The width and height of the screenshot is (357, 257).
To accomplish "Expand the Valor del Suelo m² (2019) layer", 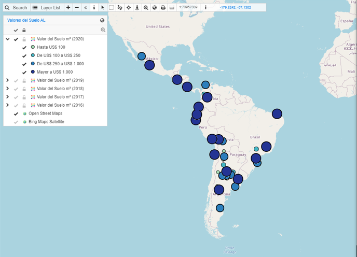I will point(8,80).
